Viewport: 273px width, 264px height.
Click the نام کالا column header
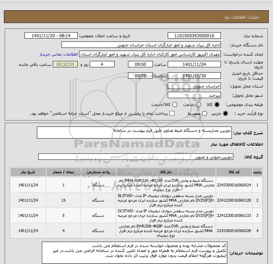(x=166, y=172)
